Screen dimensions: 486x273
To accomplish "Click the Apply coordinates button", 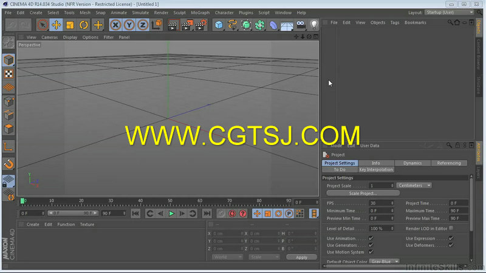I will [301, 257].
